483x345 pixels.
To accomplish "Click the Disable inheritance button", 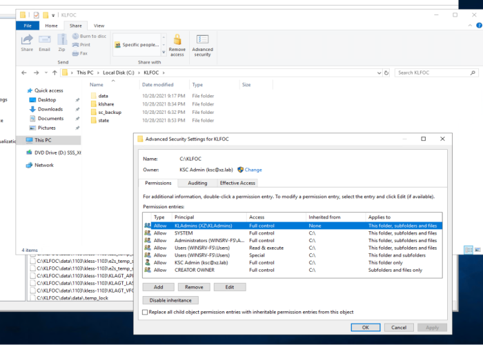I will (170, 300).
